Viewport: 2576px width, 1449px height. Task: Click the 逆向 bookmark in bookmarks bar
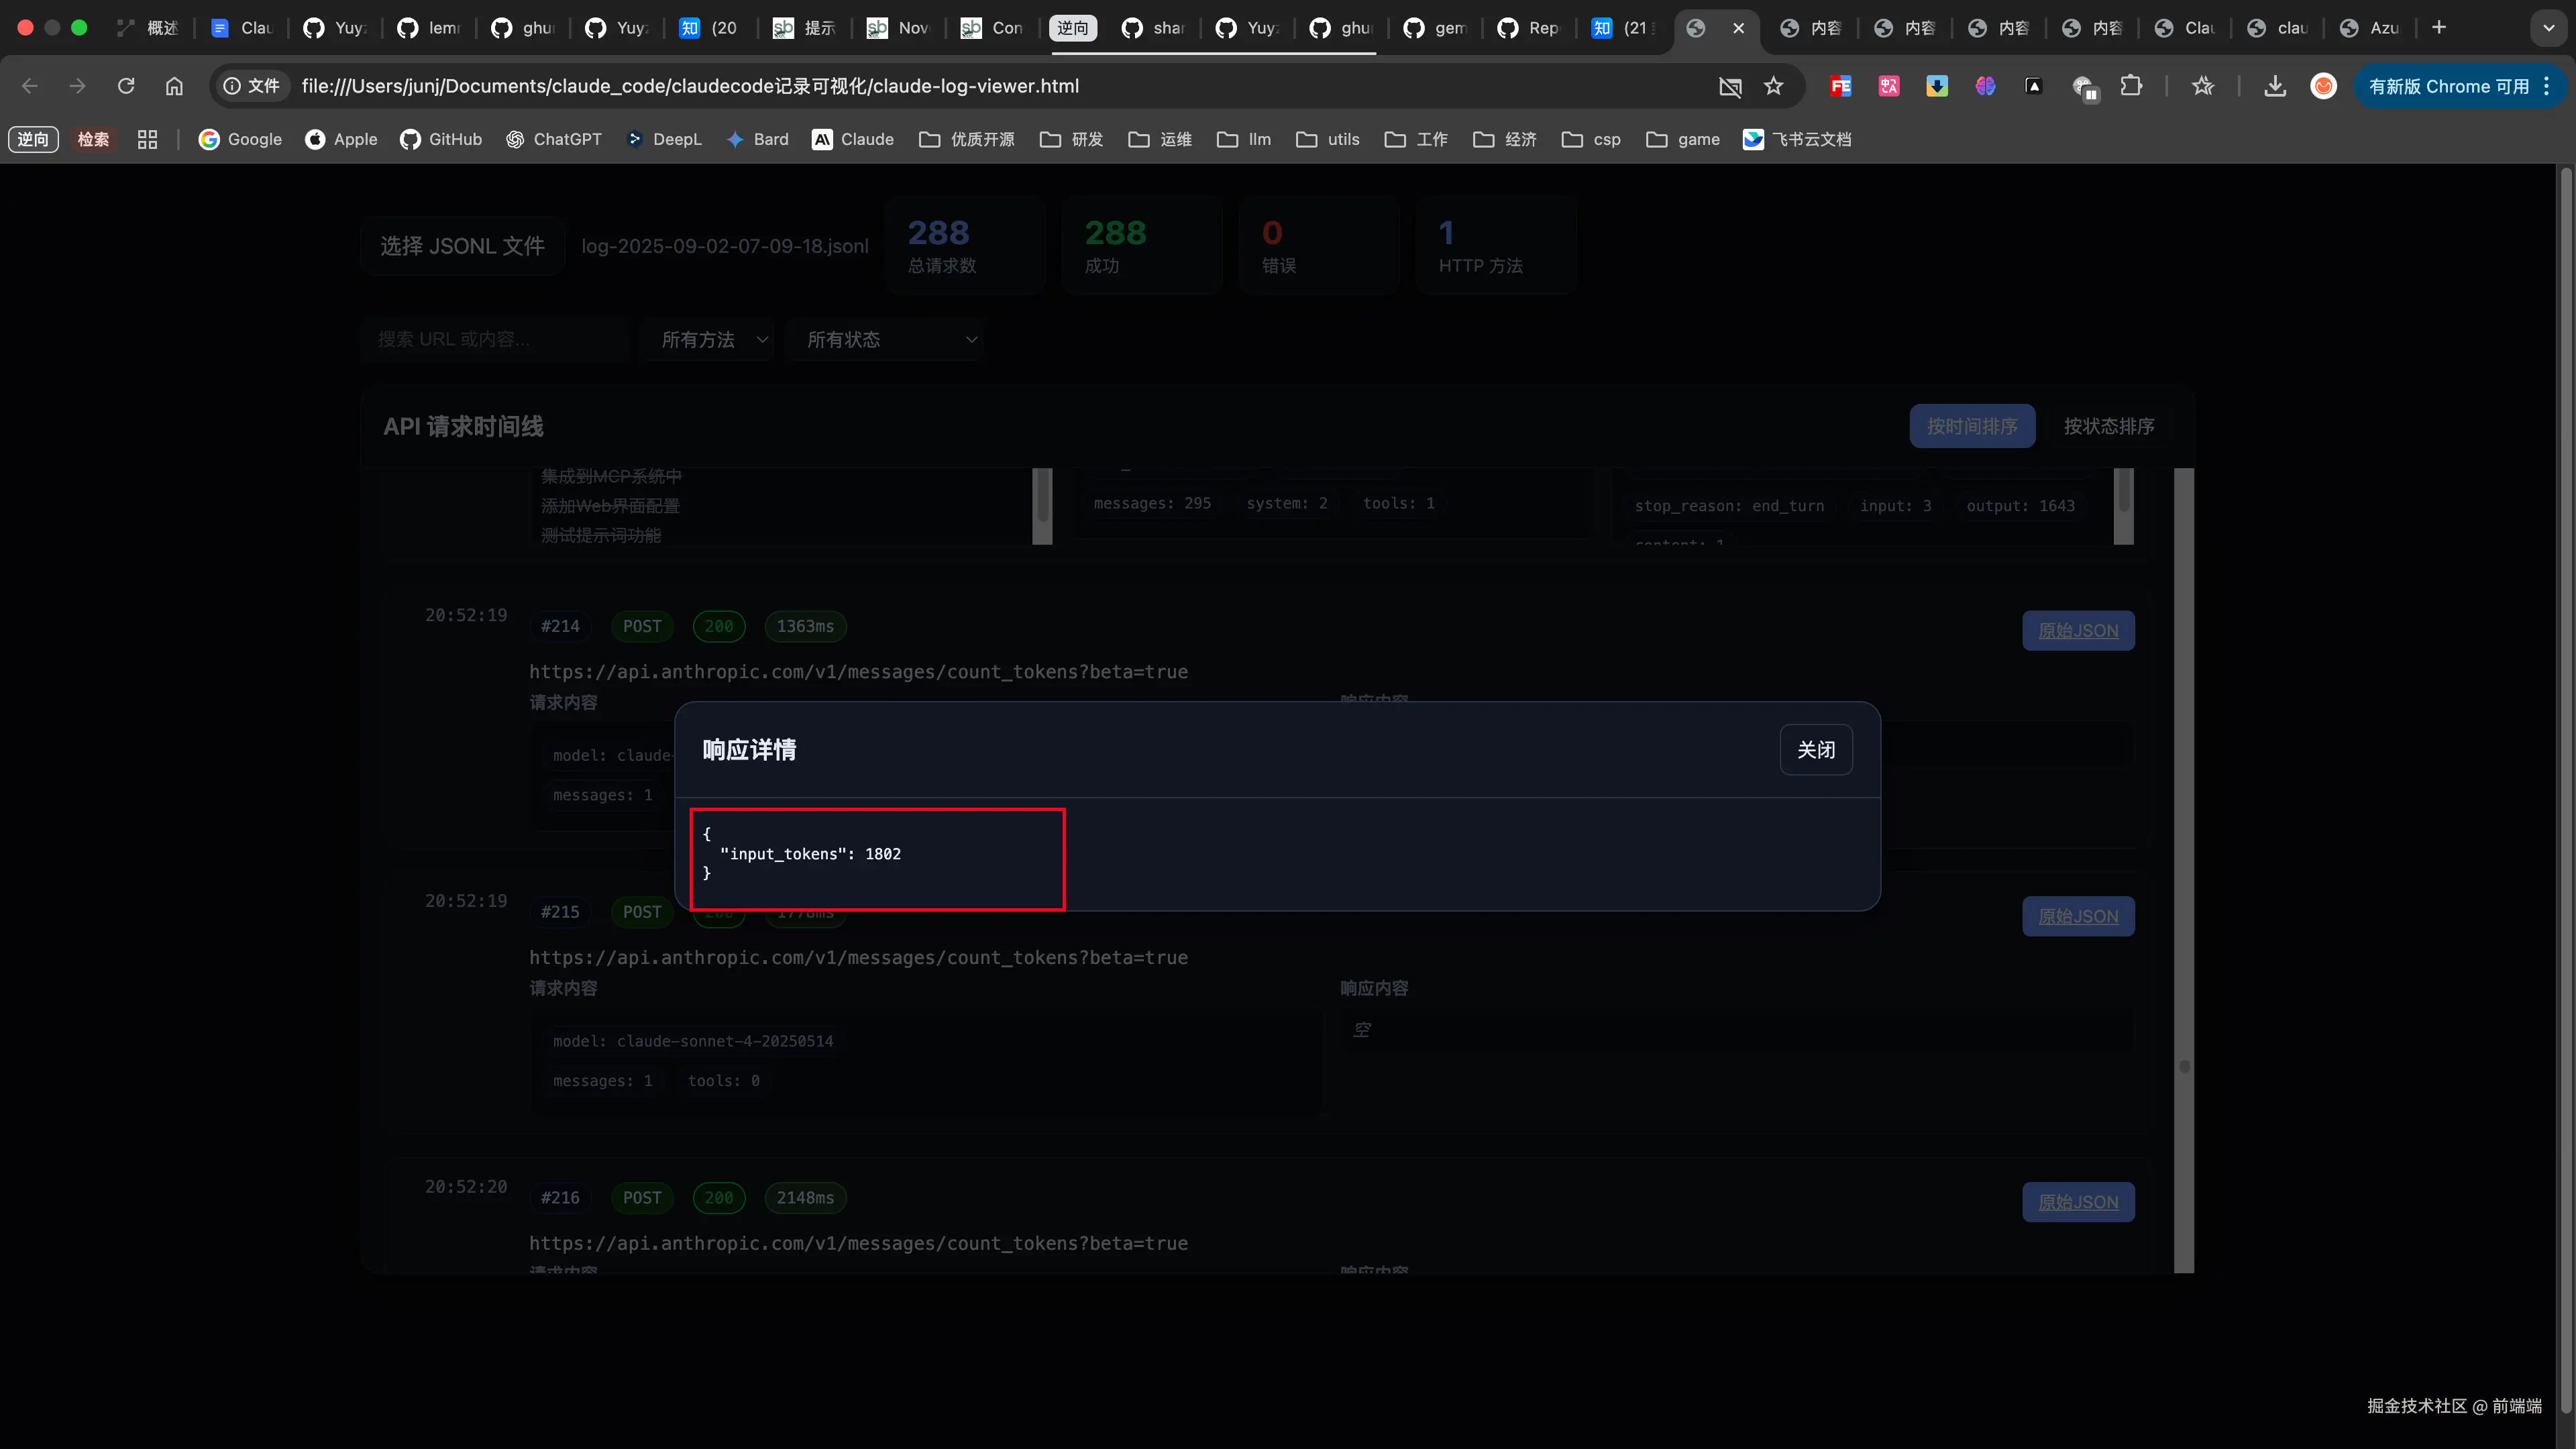(33, 139)
